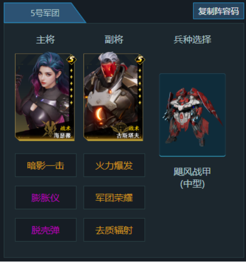Viewport: 246px width, 262px height.
Task: Open the 5号军团 tab
Action: (44, 13)
